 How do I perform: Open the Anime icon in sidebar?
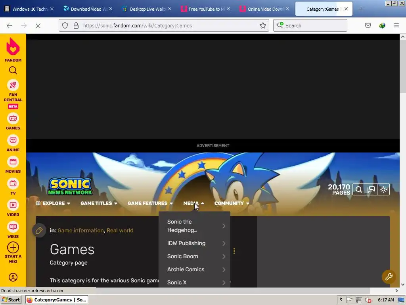[x=13, y=140]
